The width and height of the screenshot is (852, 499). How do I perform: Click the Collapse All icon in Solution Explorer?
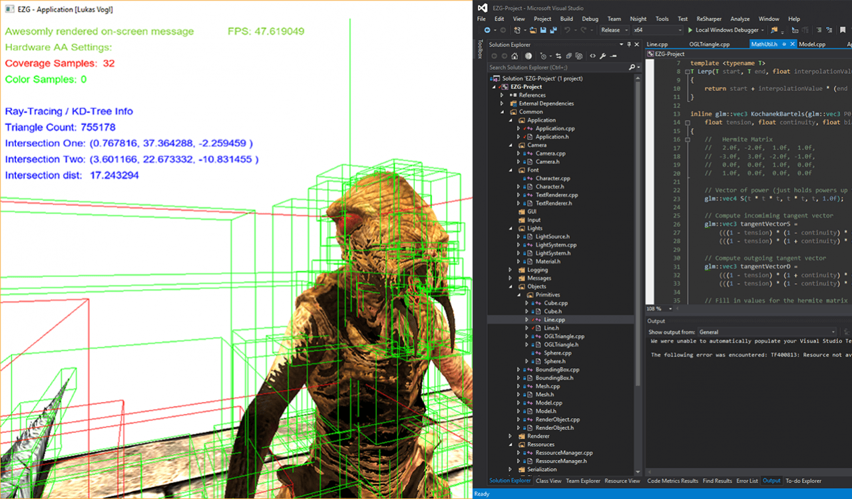pyautogui.click(x=569, y=56)
